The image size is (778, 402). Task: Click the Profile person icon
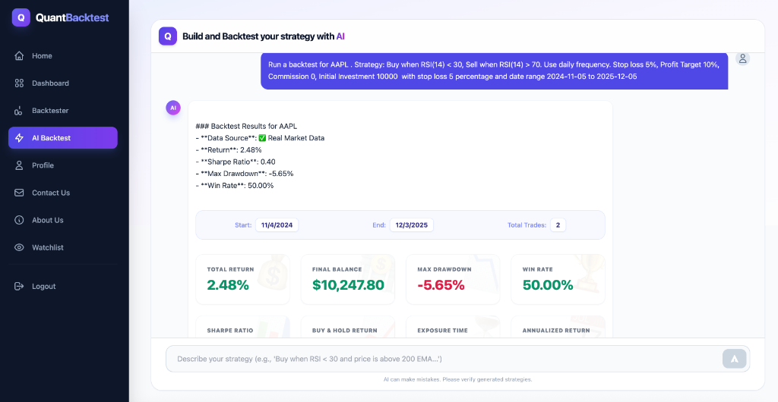[19, 165]
